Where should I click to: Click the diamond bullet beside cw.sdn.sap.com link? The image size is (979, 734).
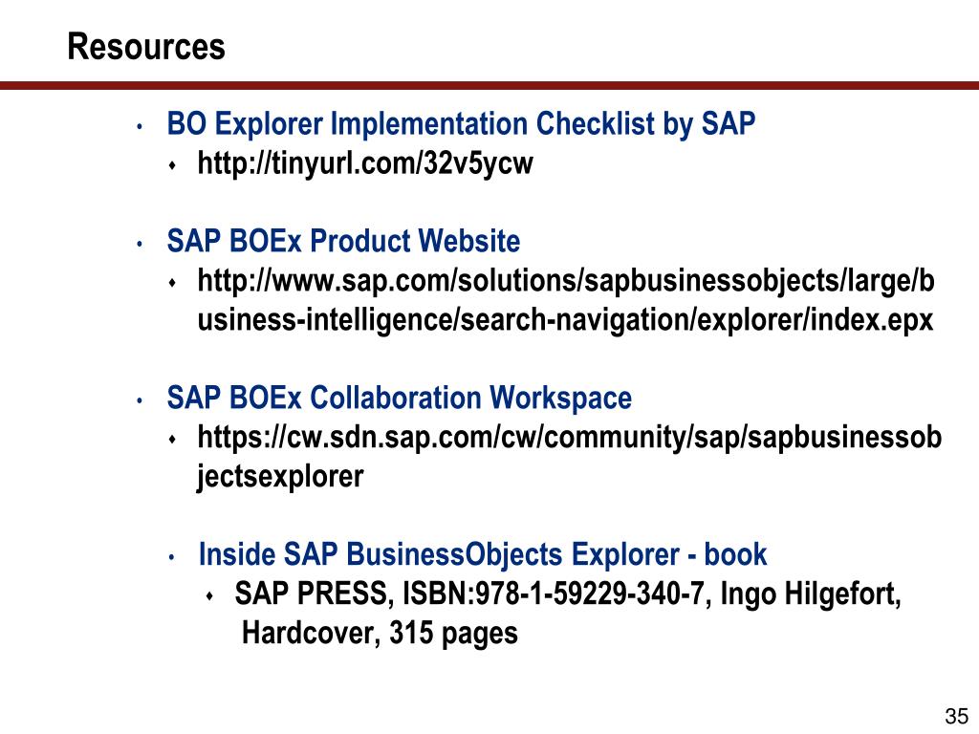point(172,440)
